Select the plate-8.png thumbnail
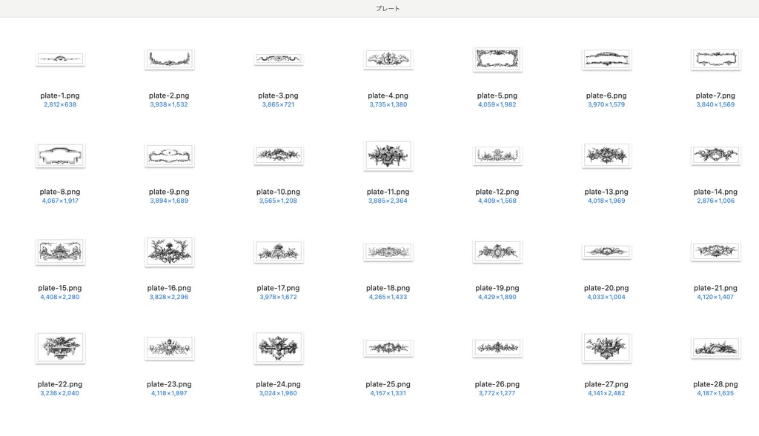Screen dimensions: 759x436 (60, 155)
